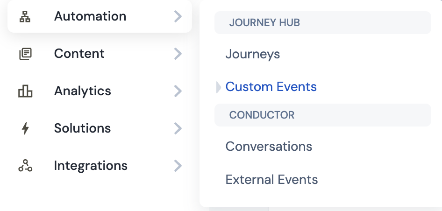442x211 pixels.
Task: Expand the Integrations submenu chevron
Action: click(178, 166)
